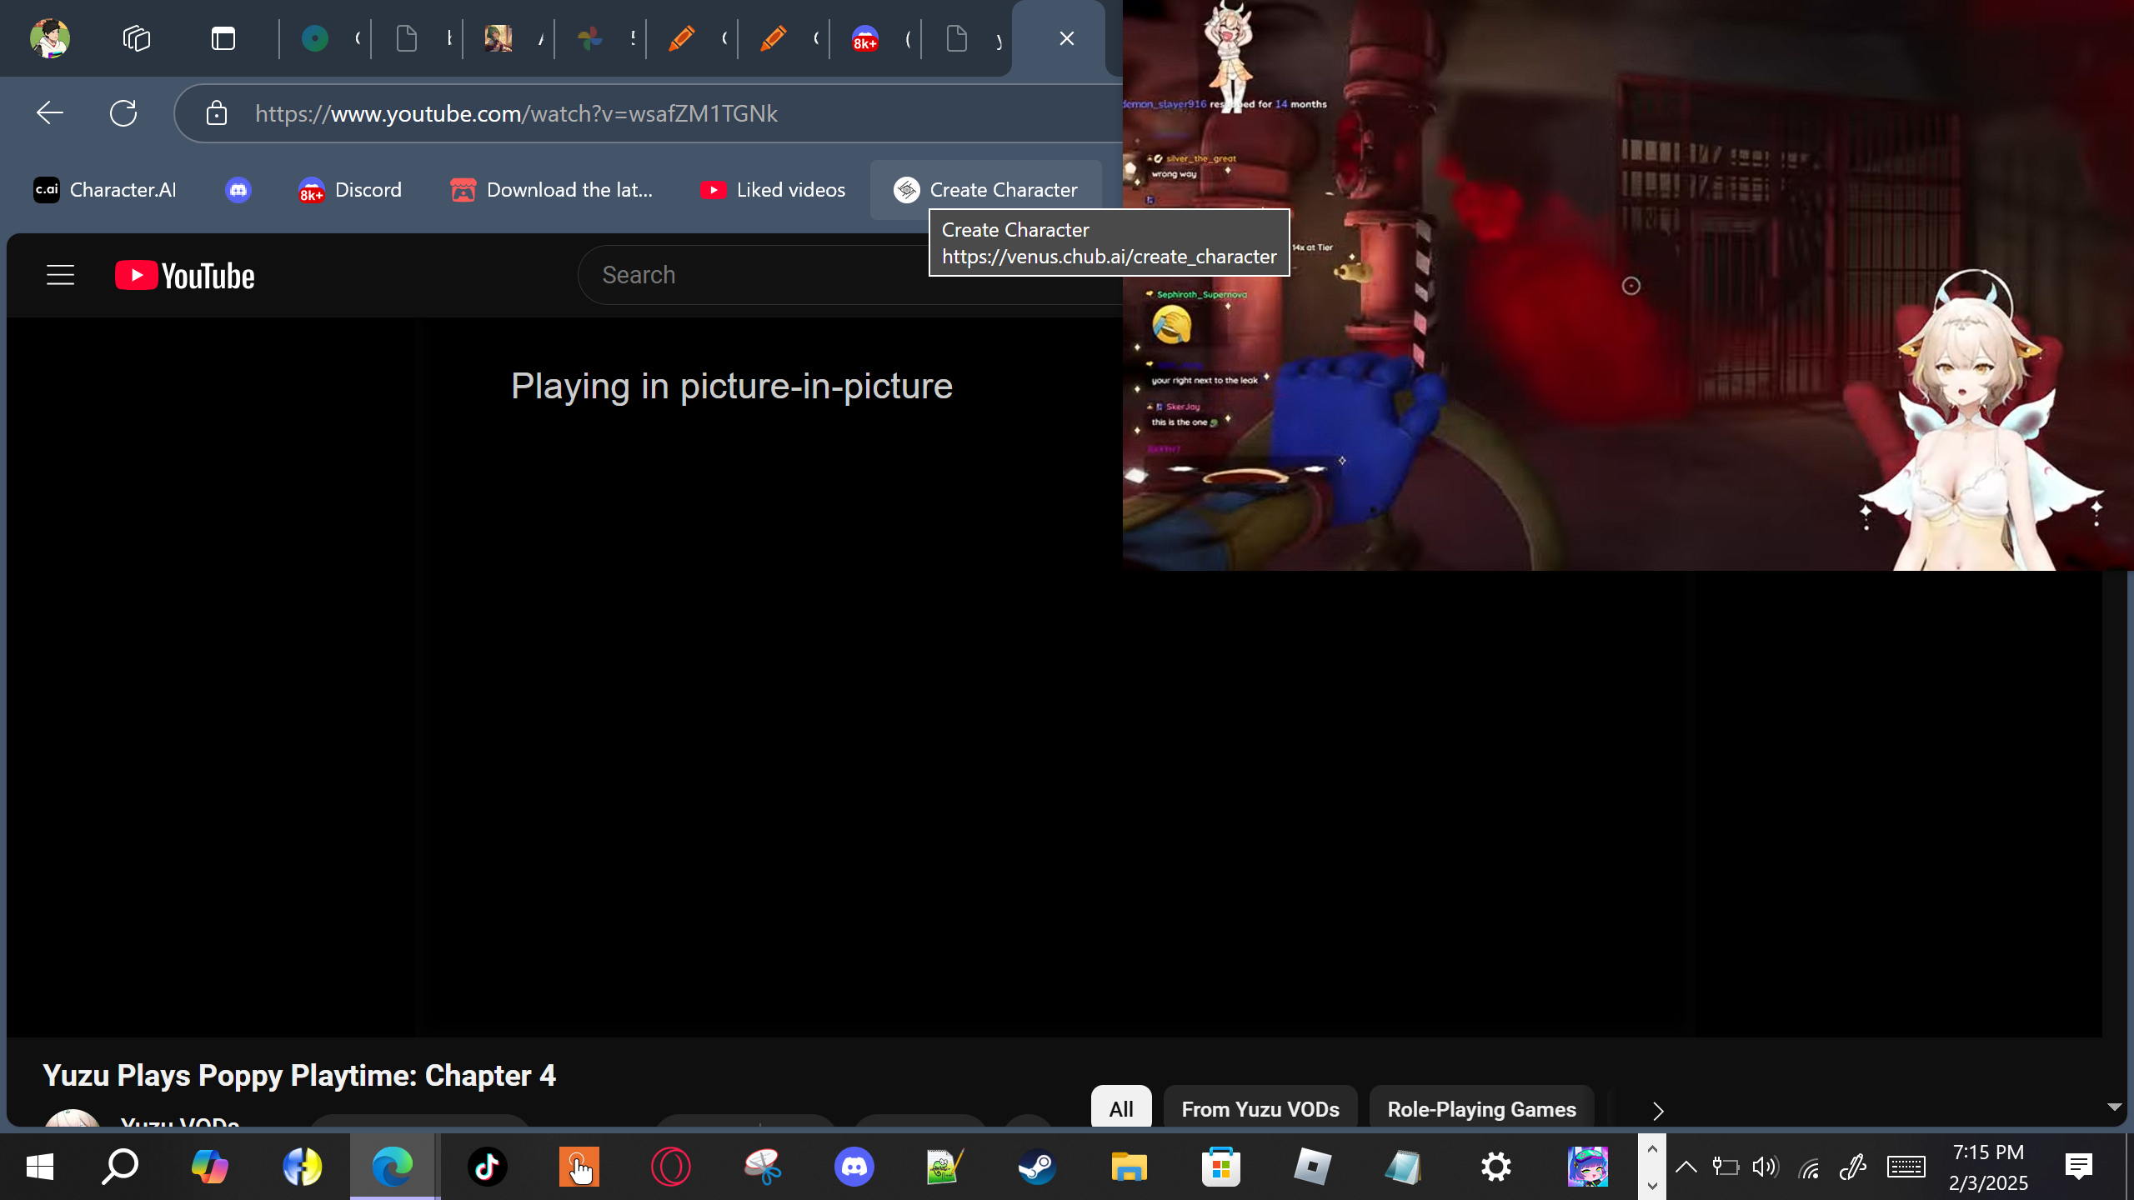This screenshot has width=2134, height=1200.
Task: Open the clock showing 7:15 PM
Action: (1988, 1167)
